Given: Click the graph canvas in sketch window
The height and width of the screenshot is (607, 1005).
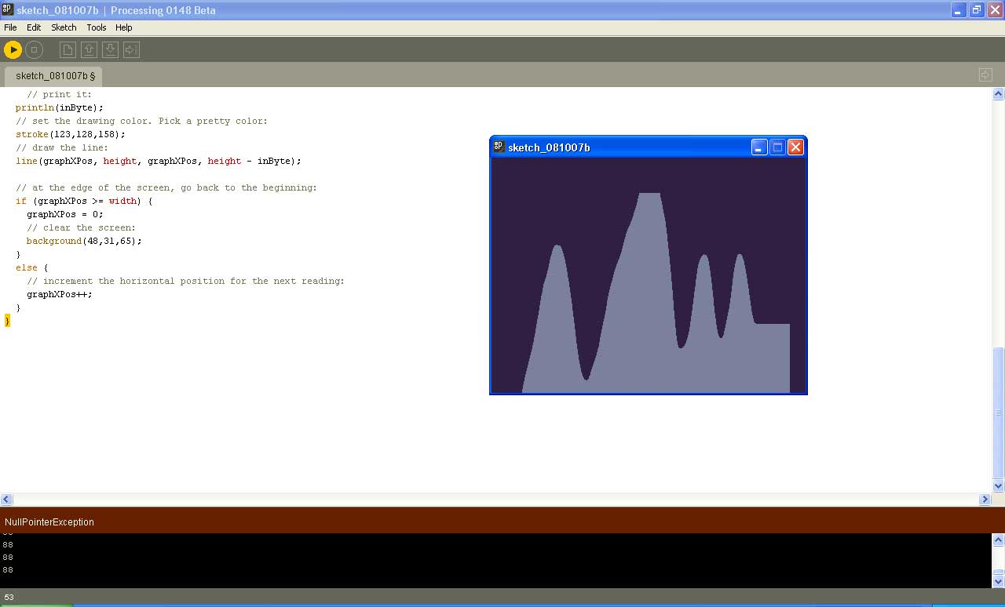Looking at the screenshot, I should (x=648, y=274).
